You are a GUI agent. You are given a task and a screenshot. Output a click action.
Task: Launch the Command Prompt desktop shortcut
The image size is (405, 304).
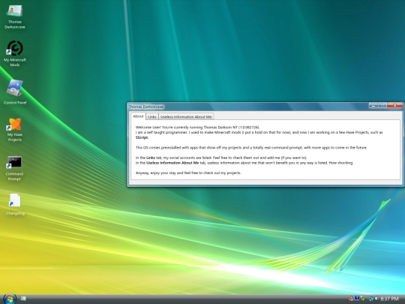[15, 168]
